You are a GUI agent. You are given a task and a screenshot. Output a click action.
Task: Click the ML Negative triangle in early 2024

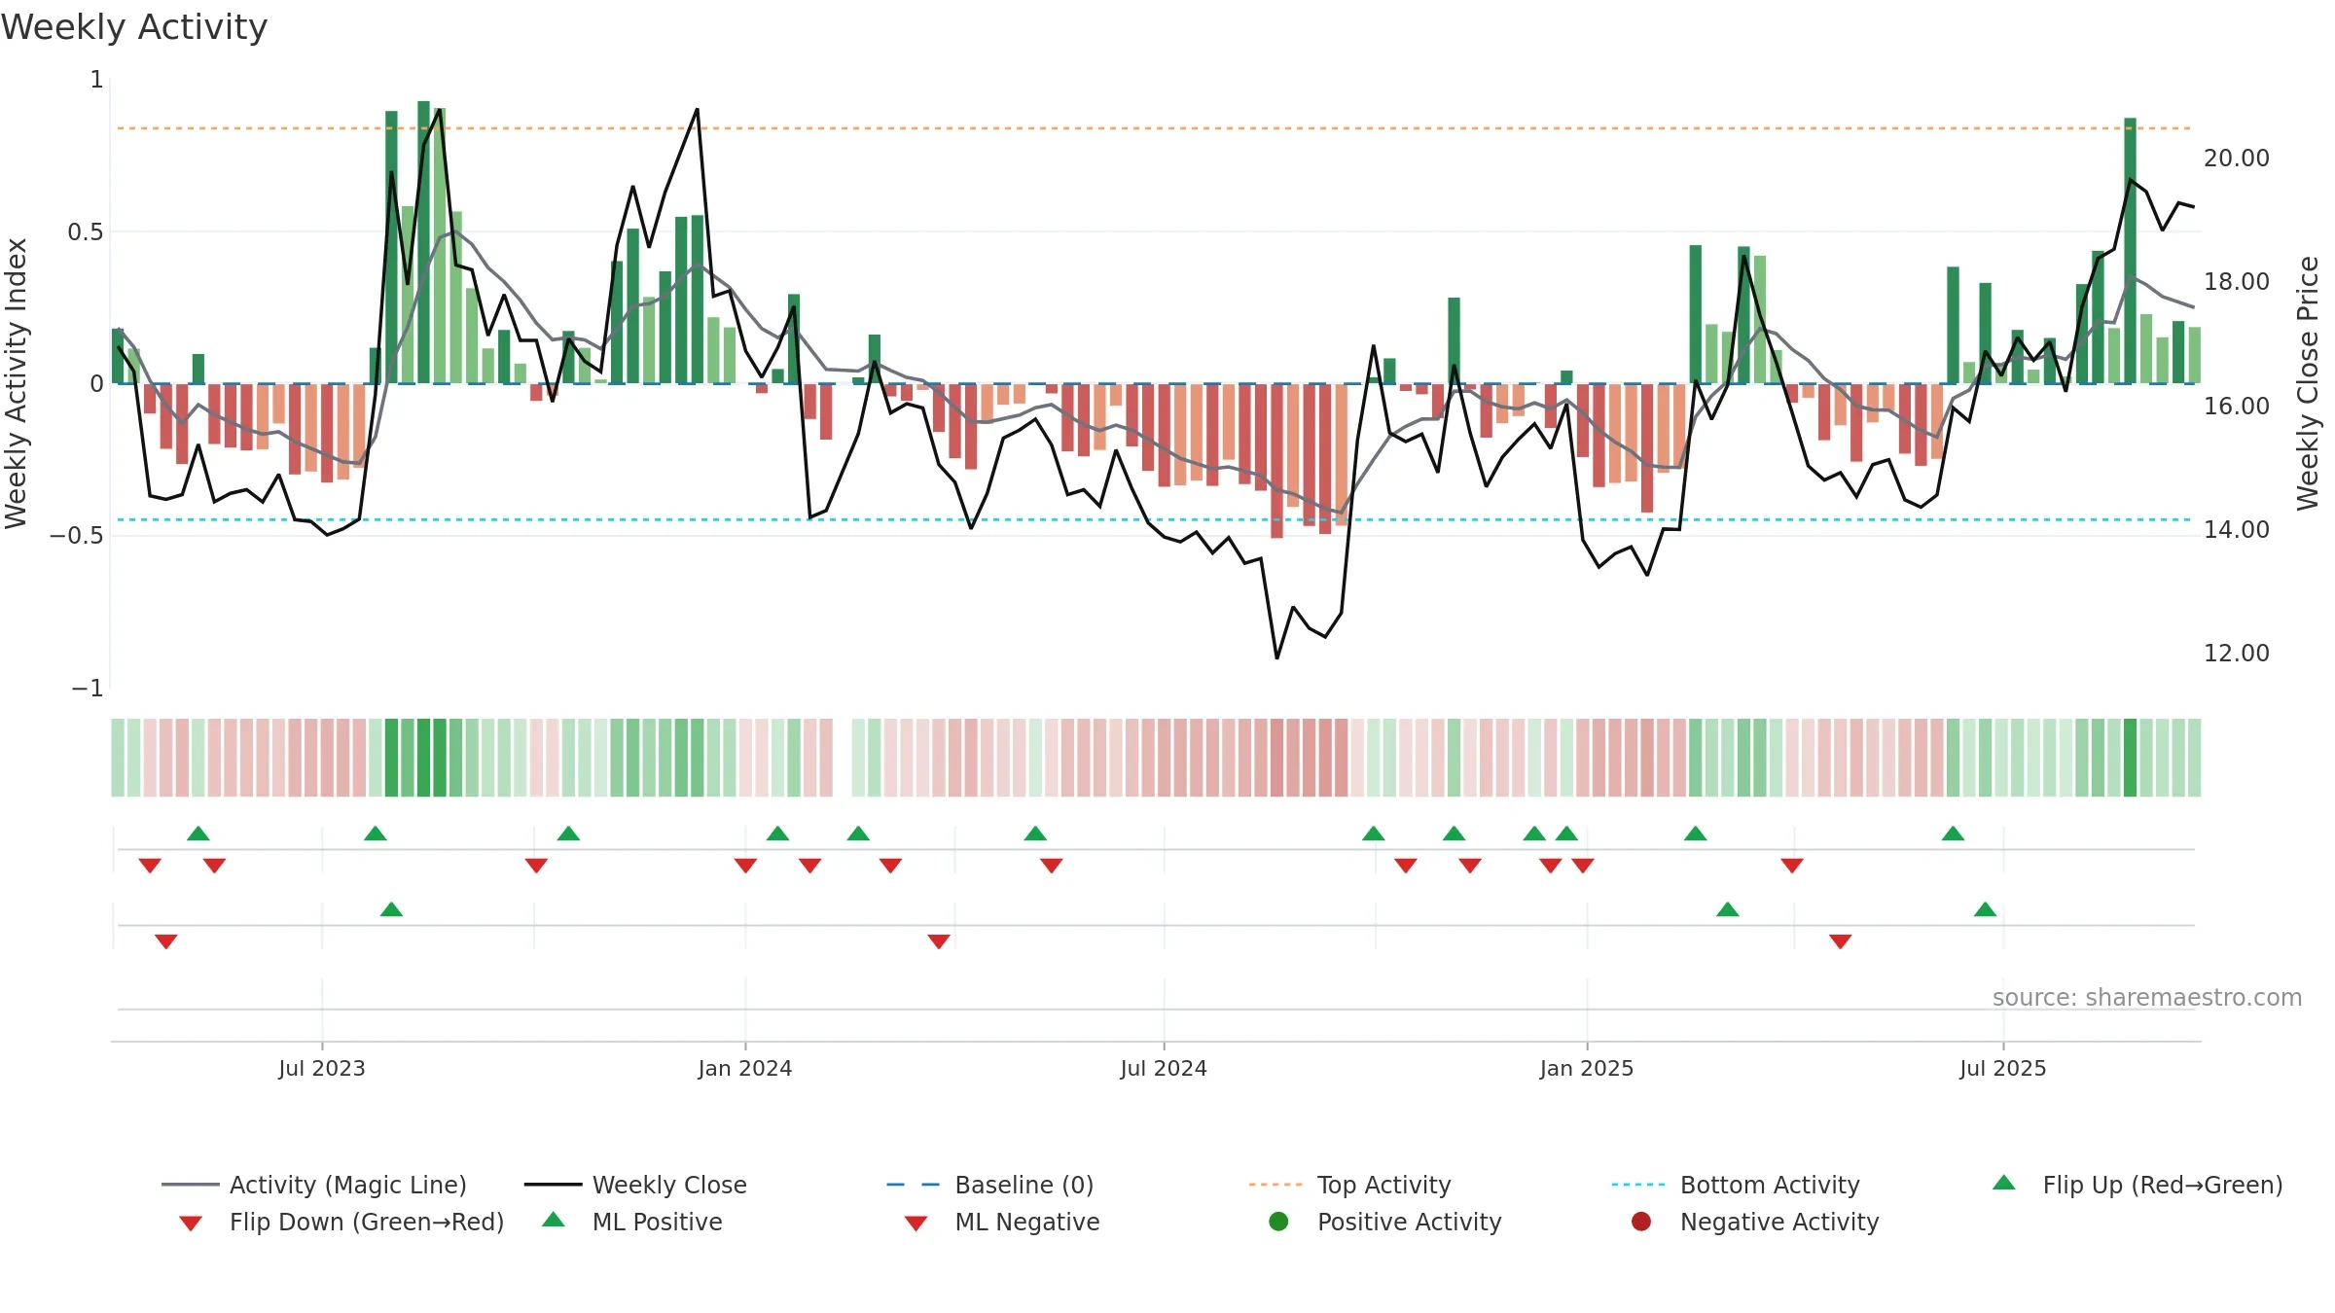tap(939, 941)
